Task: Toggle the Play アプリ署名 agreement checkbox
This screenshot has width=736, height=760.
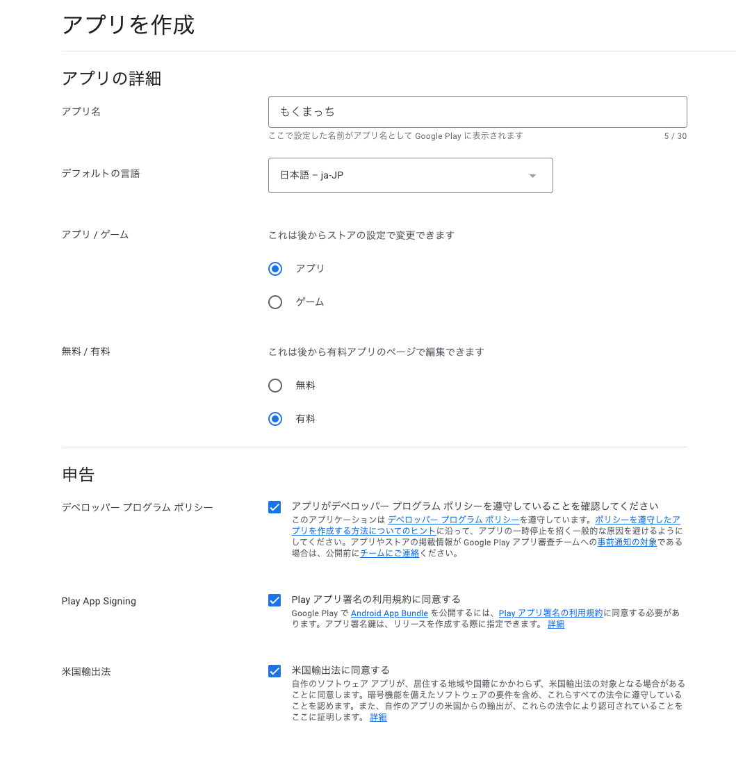Action: click(x=275, y=600)
